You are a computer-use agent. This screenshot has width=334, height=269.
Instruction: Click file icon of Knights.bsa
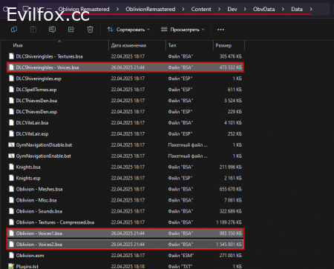[11, 167]
